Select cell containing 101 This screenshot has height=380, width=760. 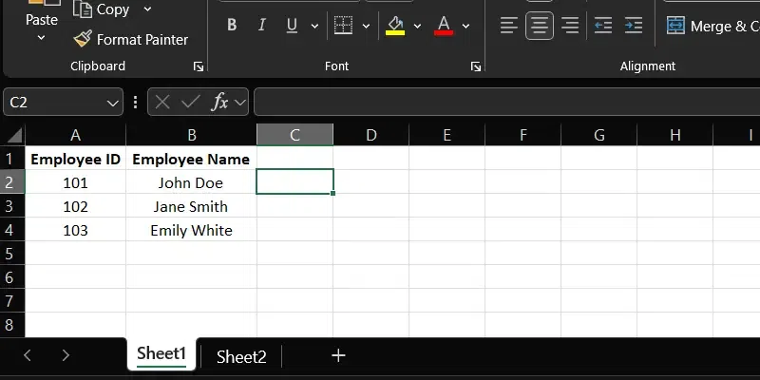76,182
